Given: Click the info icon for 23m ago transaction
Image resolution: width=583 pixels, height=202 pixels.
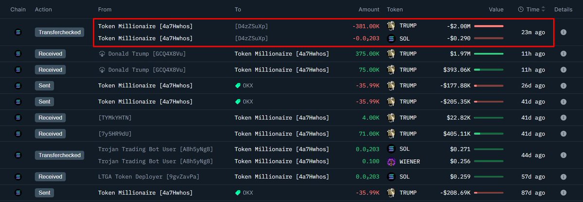Looking at the screenshot, I should pos(564,32).
